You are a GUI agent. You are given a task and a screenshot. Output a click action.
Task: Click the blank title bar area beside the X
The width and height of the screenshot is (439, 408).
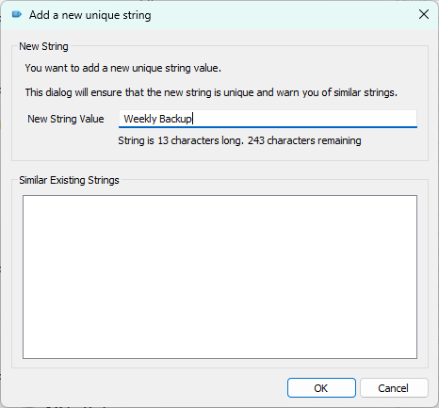pyautogui.click(x=283, y=15)
